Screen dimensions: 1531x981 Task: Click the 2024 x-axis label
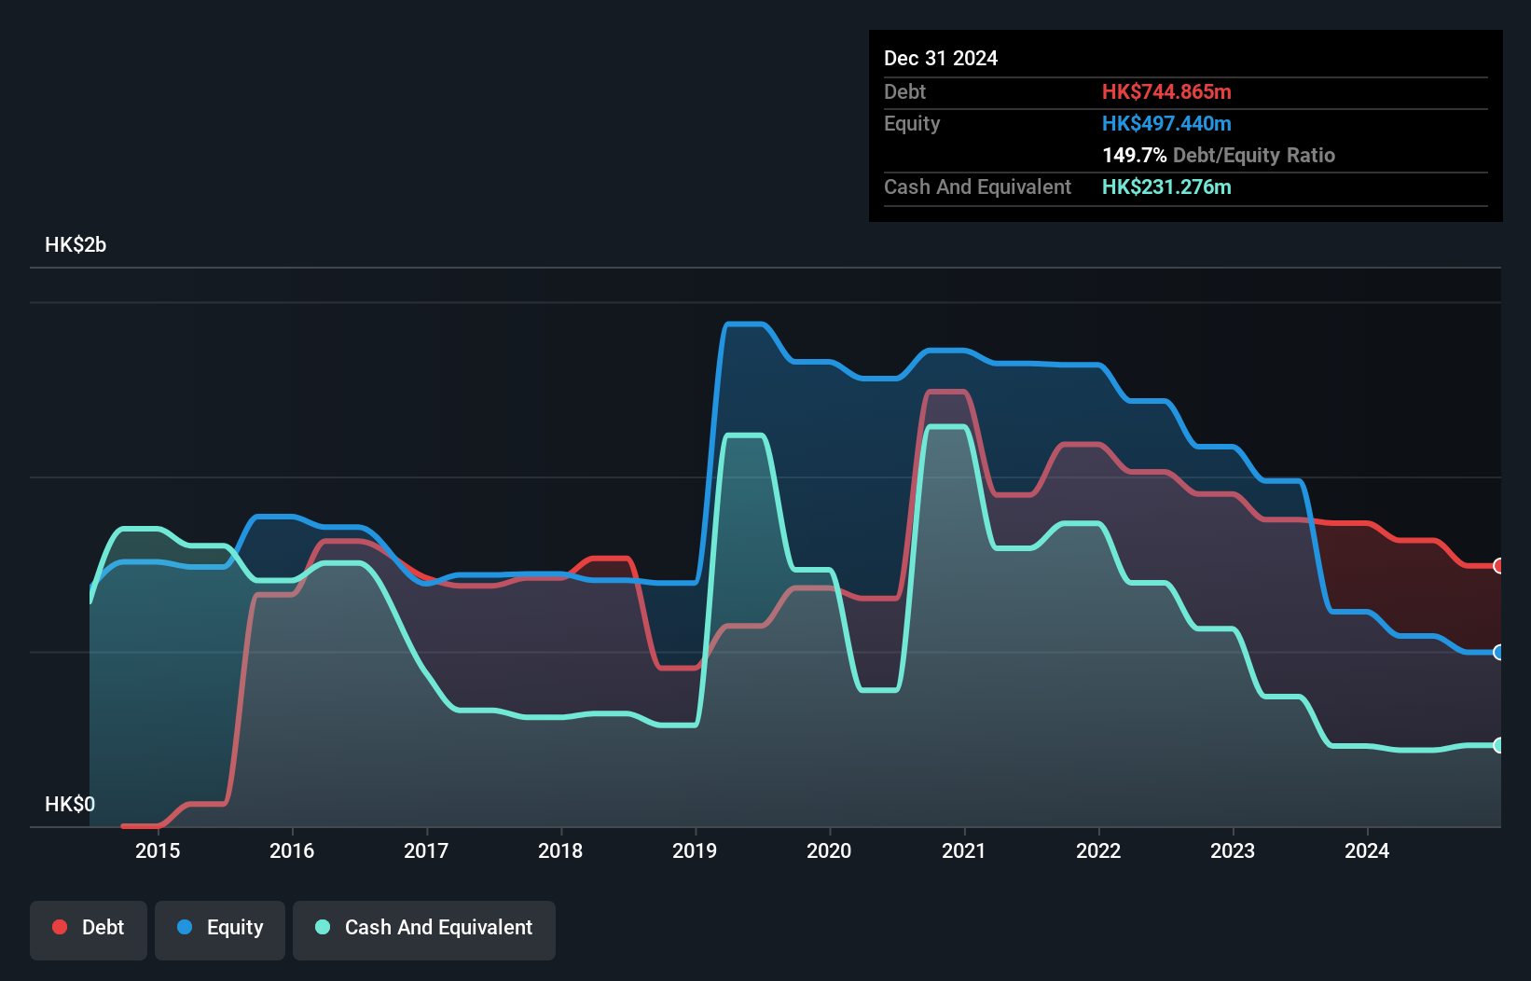point(1367,850)
